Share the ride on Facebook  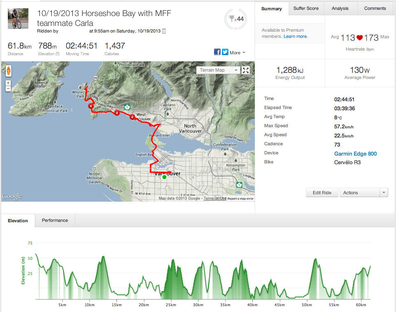point(217,52)
